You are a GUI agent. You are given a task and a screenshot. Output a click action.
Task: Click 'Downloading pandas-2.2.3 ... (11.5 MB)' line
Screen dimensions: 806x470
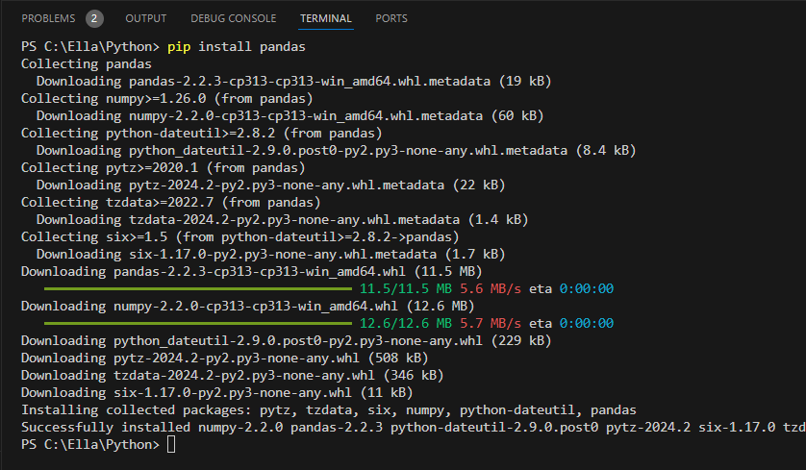pos(251,272)
